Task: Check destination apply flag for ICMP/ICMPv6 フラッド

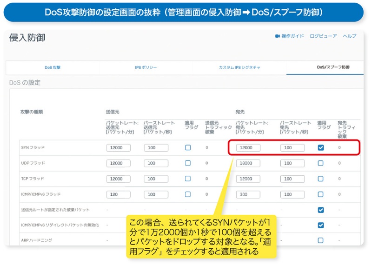Action: point(321,194)
